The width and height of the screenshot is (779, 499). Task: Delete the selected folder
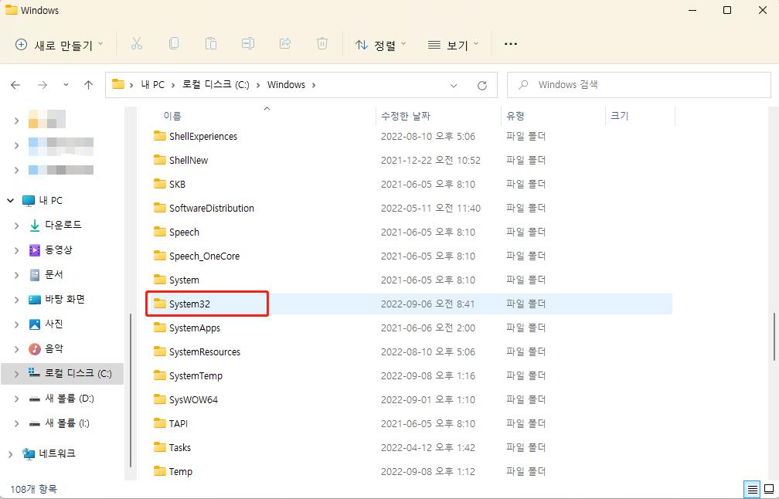click(322, 44)
